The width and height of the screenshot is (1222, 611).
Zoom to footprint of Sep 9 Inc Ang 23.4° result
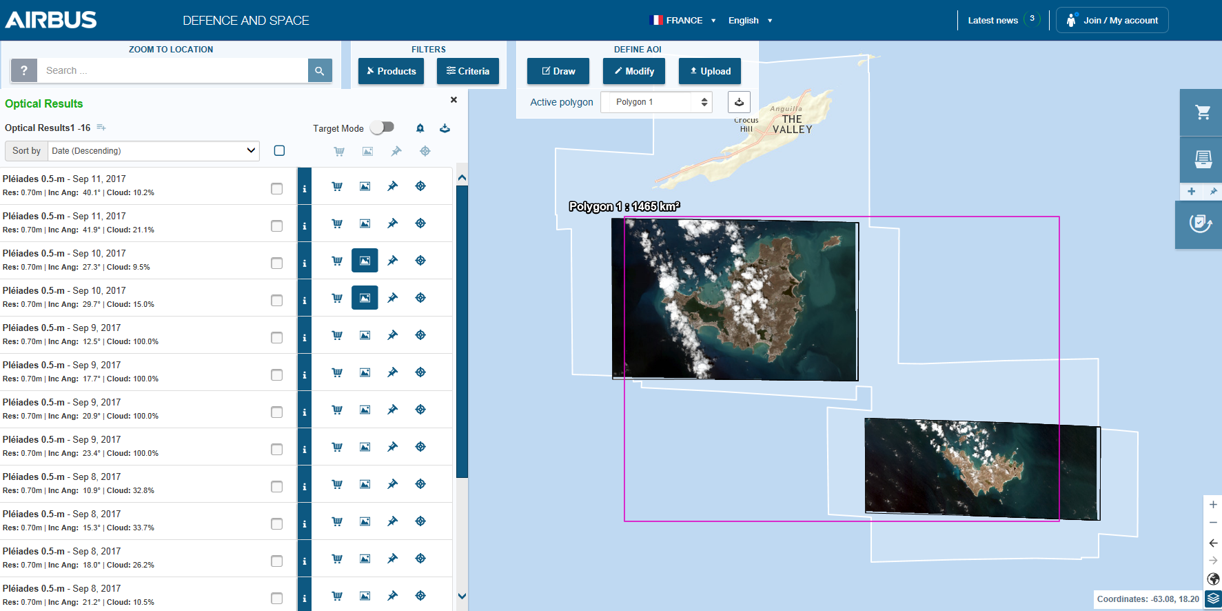coord(420,447)
